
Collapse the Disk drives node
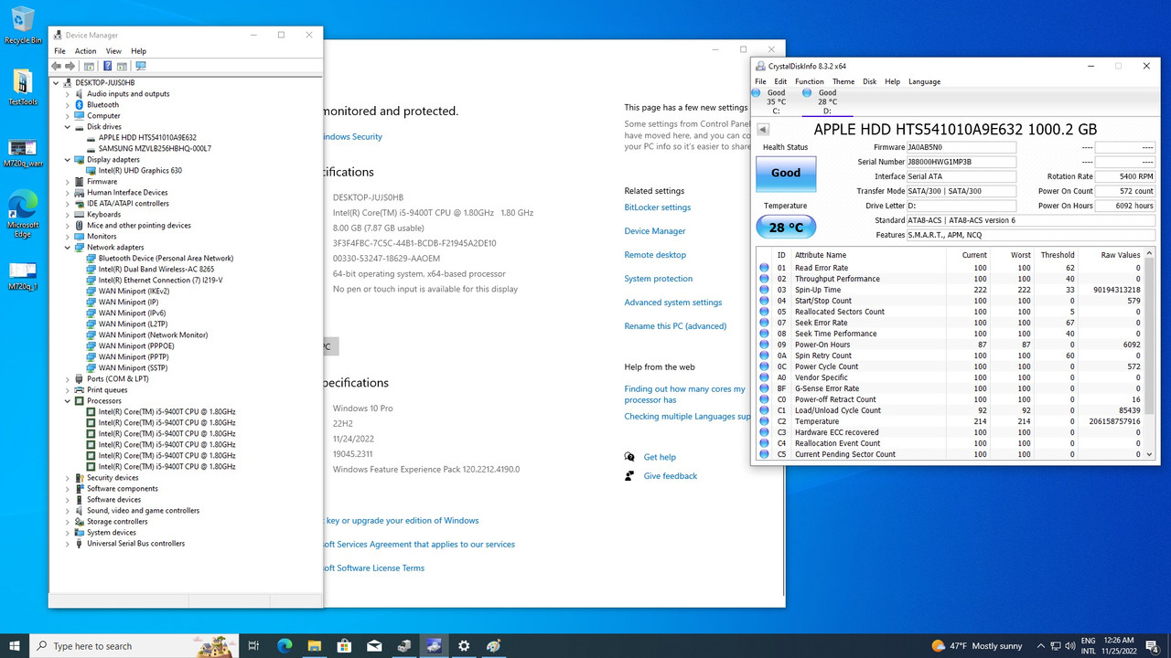click(68, 127)
